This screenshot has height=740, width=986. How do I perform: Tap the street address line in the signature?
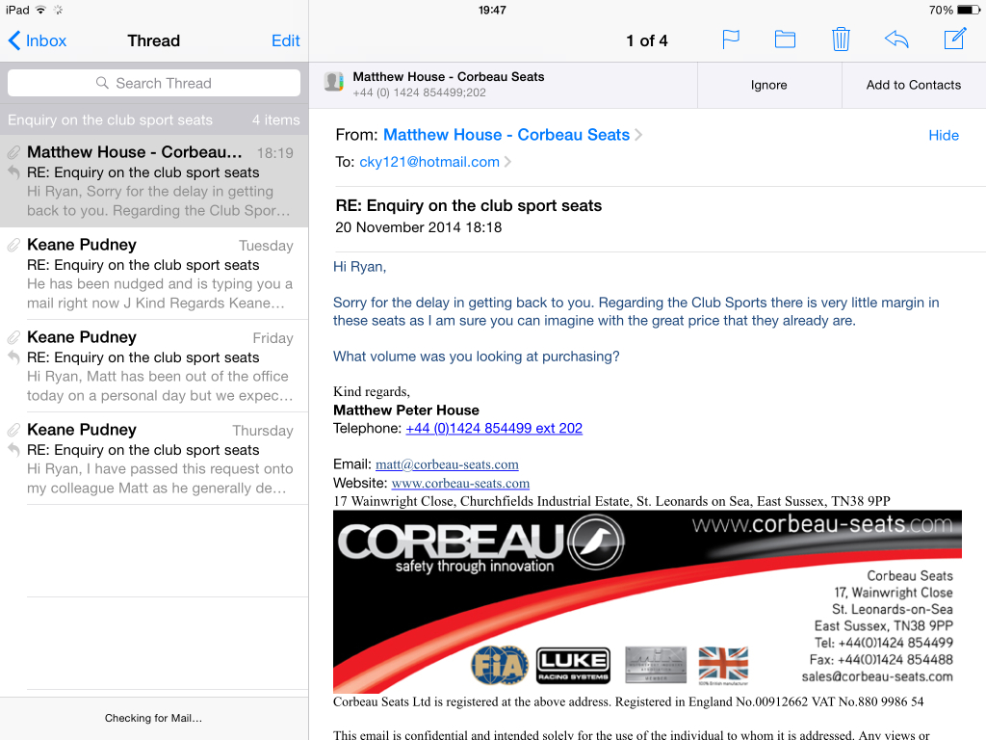pyautogui.click(x=611, y=501)
